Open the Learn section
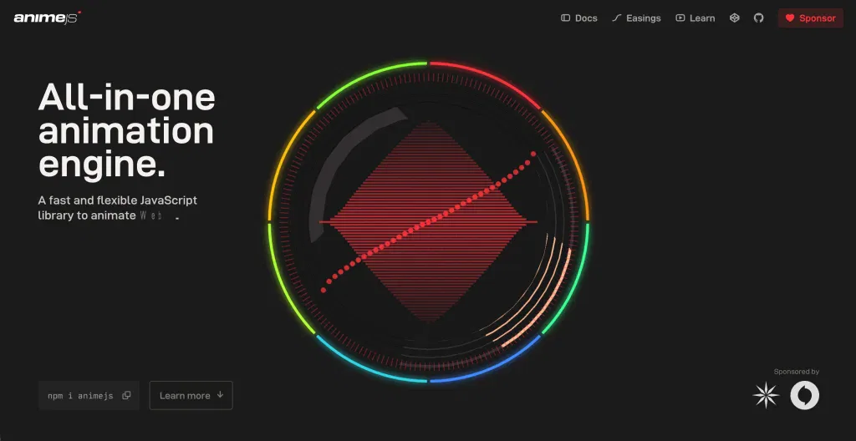Image resolution: width=856 pixels, height=441 pixels. (x=695, y=18)
